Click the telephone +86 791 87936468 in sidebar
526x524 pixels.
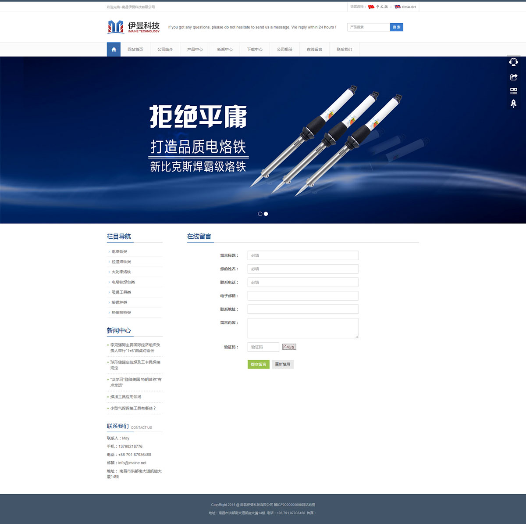coord(135,455)
